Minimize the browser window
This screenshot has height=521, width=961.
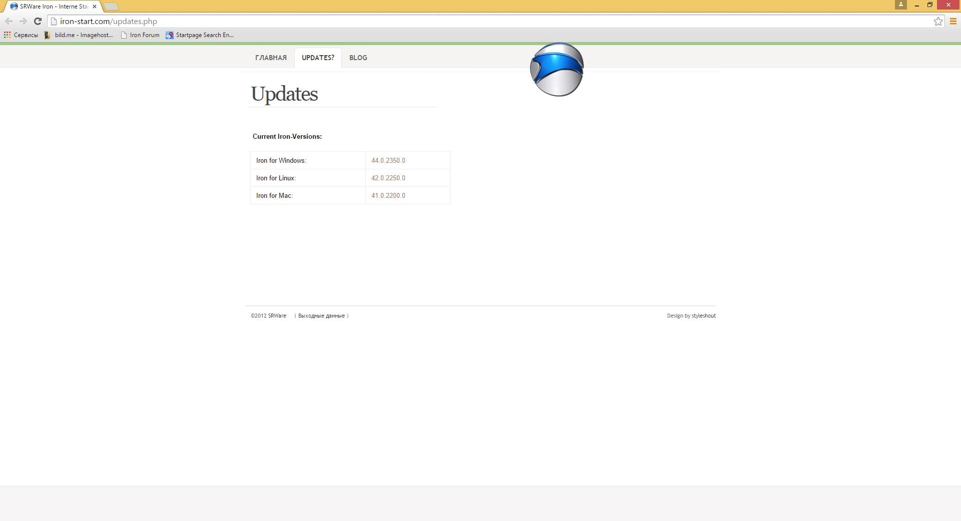coord(917,5)
